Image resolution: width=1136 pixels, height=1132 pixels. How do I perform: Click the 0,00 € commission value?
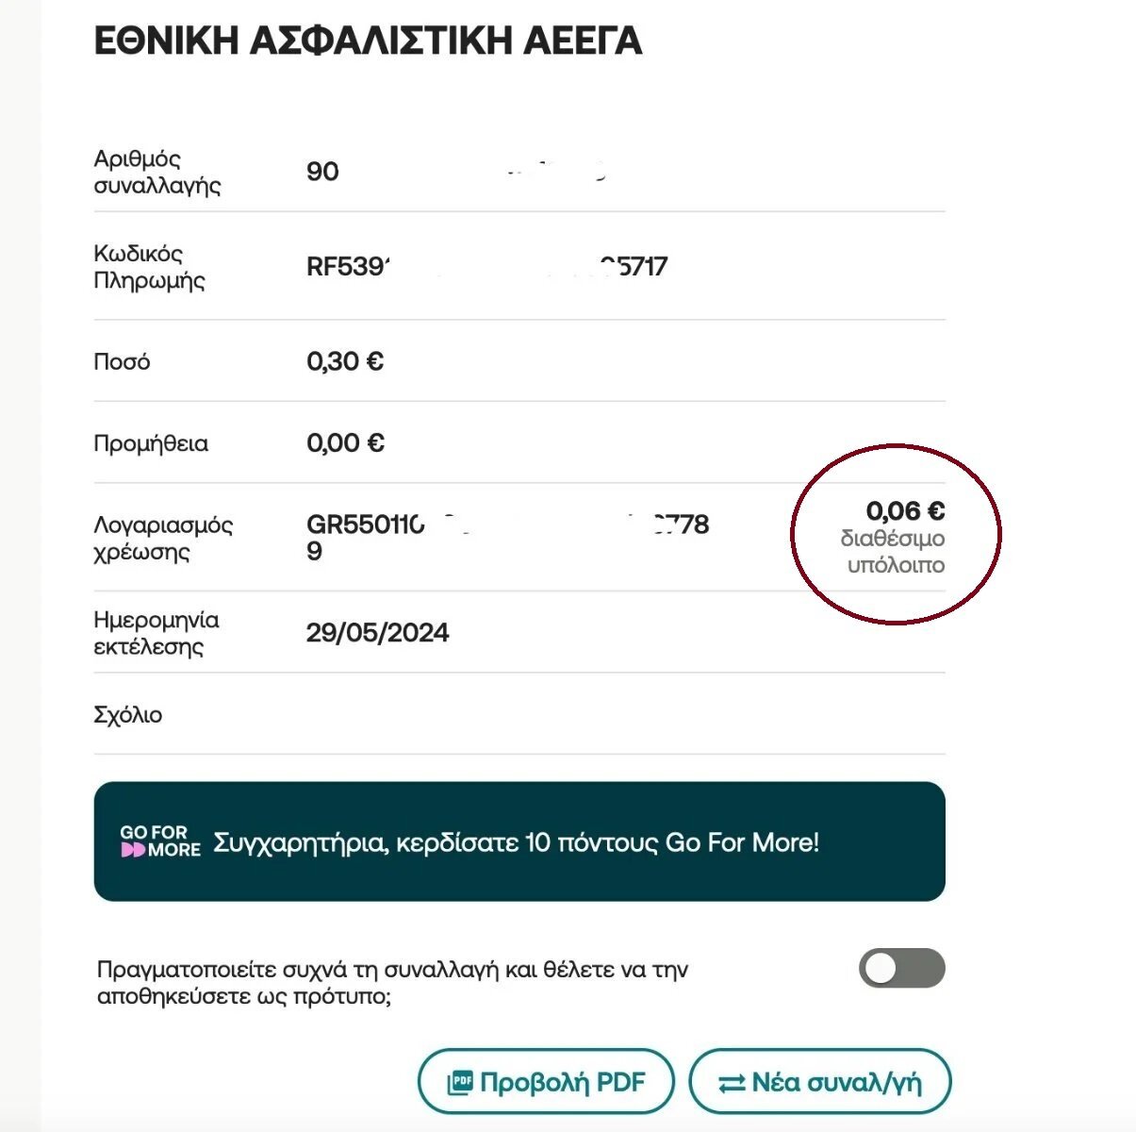(x=345, y=442)
